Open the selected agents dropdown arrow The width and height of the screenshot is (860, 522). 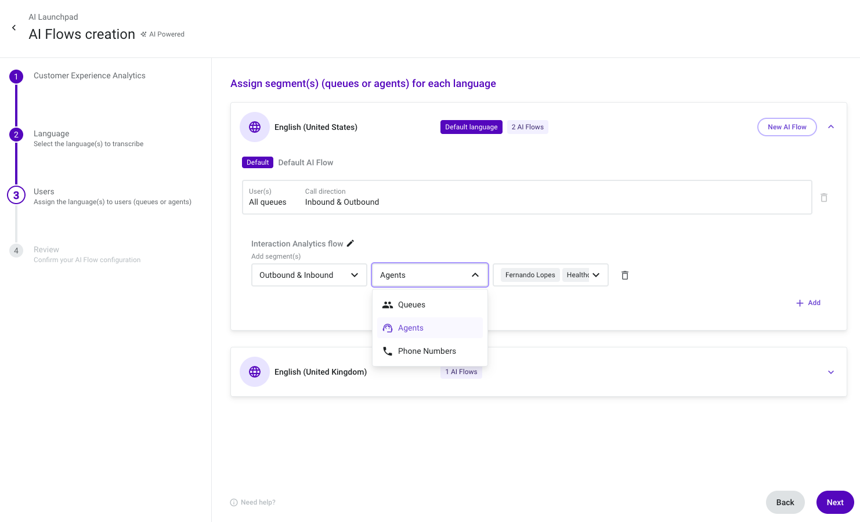[x=596, y=275]
